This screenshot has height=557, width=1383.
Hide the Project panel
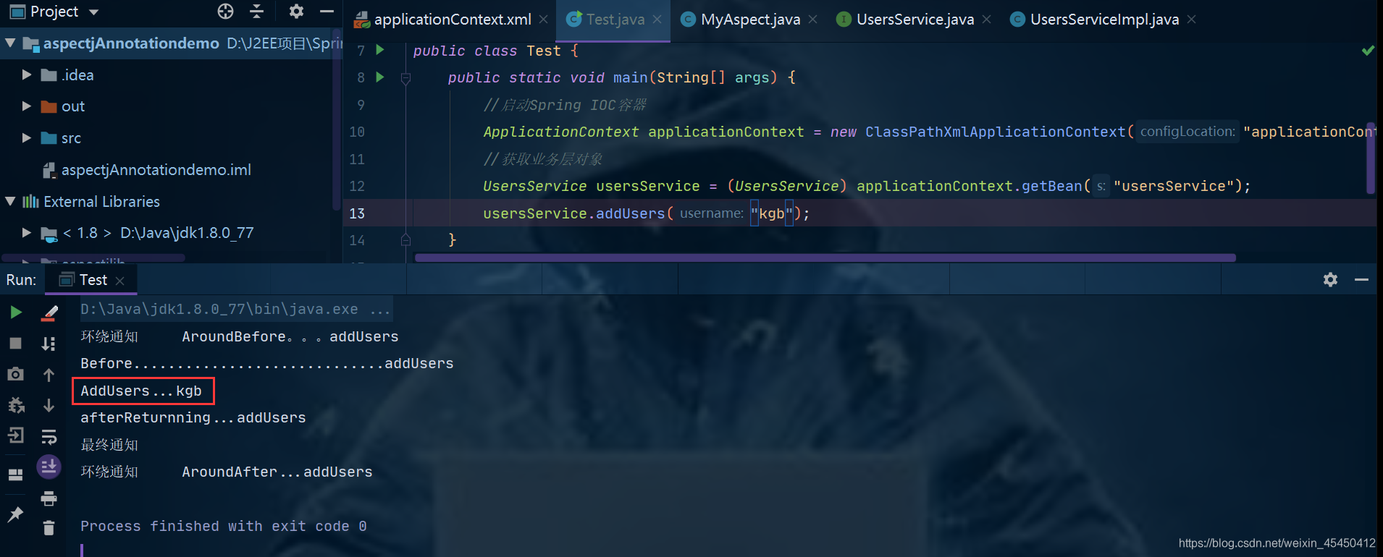pyautogui.click(x=327, y=11)
